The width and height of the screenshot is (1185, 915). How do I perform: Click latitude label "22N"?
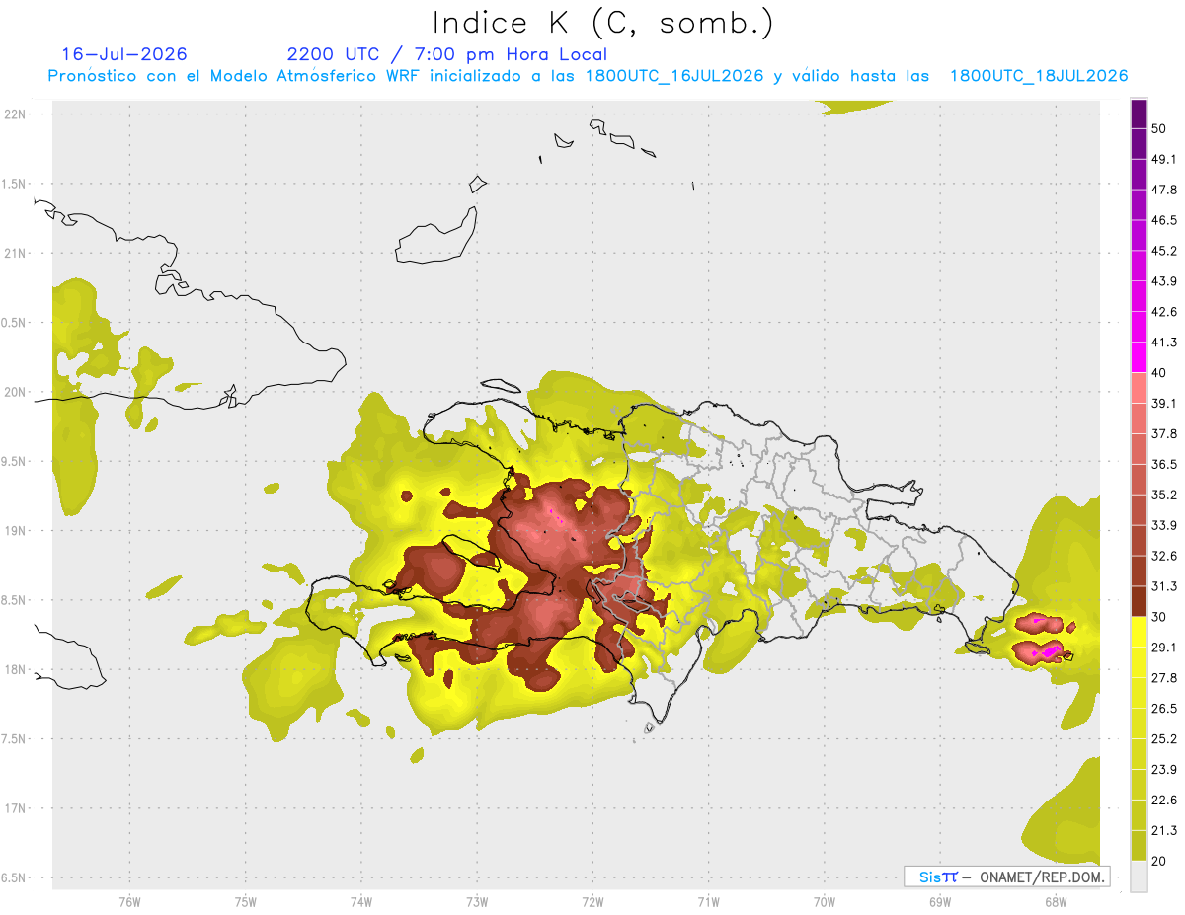tap(15, 114)
